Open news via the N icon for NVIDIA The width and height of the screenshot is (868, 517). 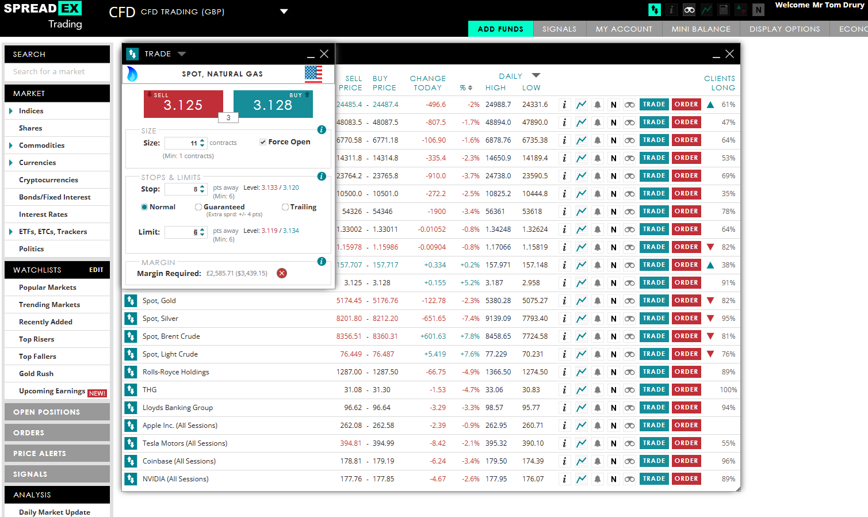614,478
